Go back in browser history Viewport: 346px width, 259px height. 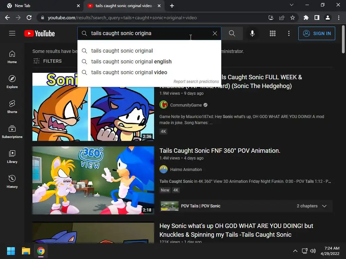pyautogui.click(x=7, y=18)
